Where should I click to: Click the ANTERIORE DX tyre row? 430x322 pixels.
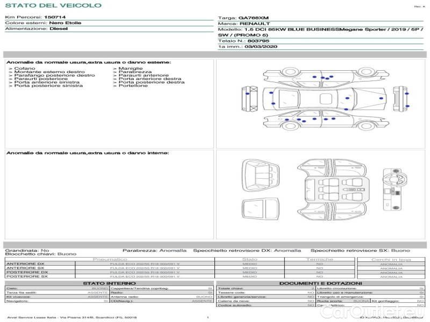107,264
